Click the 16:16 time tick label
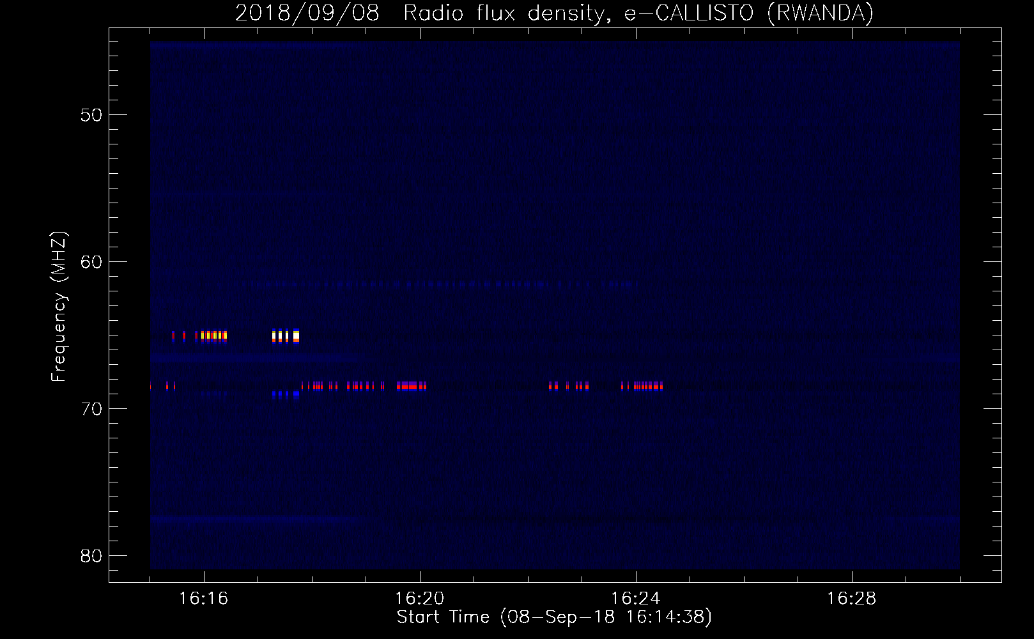Screen dimensions: 1034x639 click(x=203, y=599)
